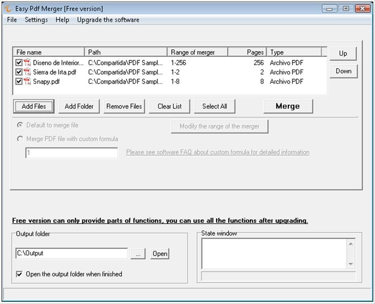The image size is (375, 304).
Task: Click the Add Folder button
Action: [x=79, y=106]
